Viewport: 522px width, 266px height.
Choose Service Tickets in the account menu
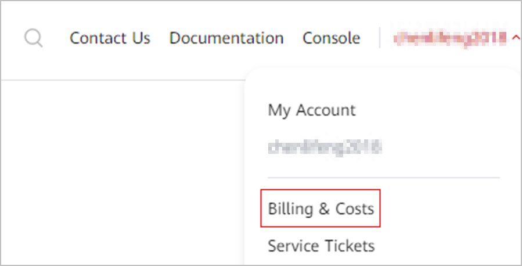pos(321,246)
